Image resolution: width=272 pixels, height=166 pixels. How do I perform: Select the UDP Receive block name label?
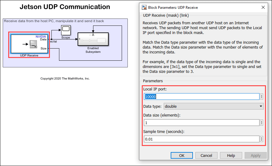[x=29, y=55]
